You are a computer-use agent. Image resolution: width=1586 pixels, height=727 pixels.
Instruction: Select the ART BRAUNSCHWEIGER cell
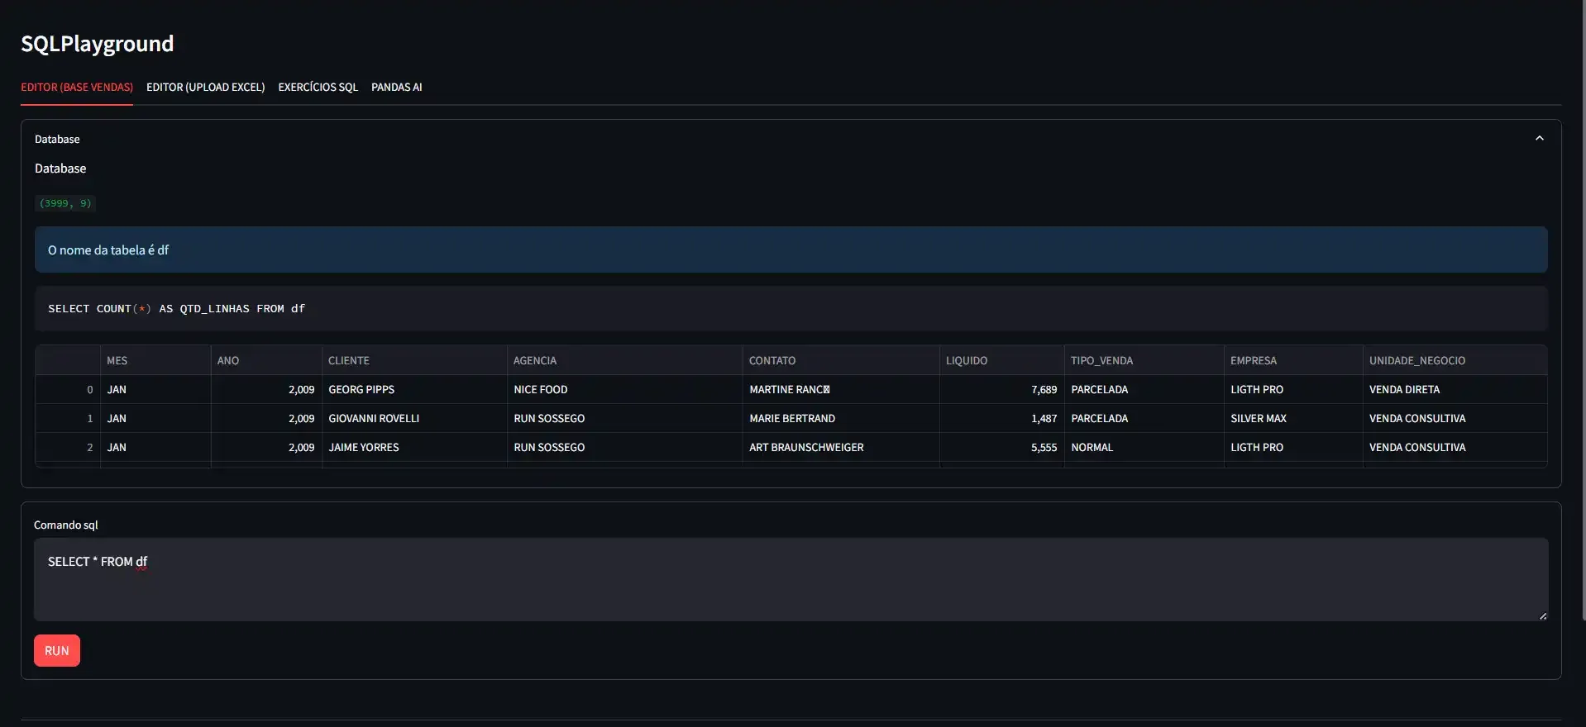[841, 447]
